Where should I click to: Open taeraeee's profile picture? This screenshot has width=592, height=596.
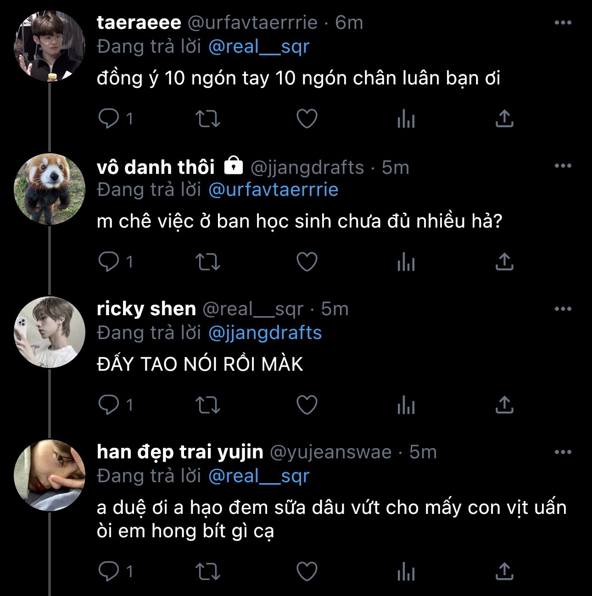point(50,46)
